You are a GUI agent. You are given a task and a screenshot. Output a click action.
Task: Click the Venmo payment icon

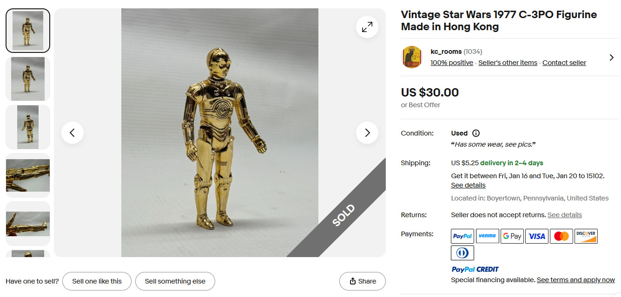point(487,236)
